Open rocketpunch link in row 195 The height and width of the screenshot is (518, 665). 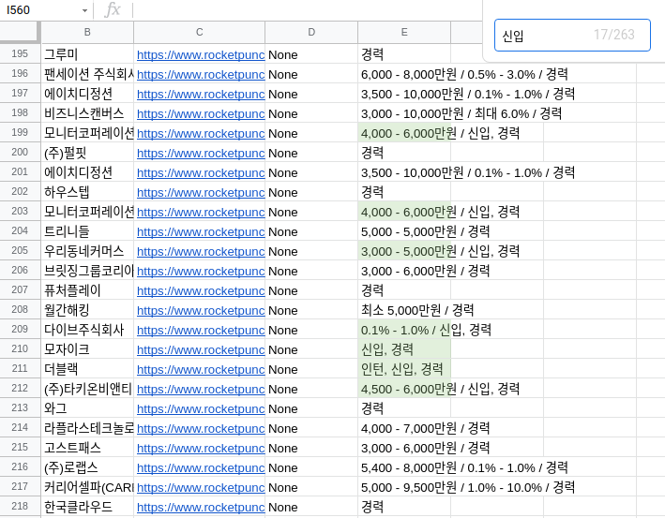point(201,55)
